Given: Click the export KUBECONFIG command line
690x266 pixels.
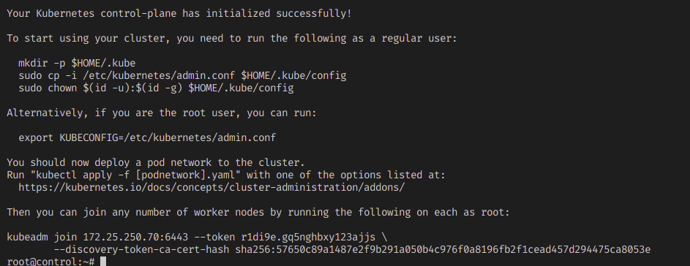Looking at the screenshot, I should tap(147, 137).
